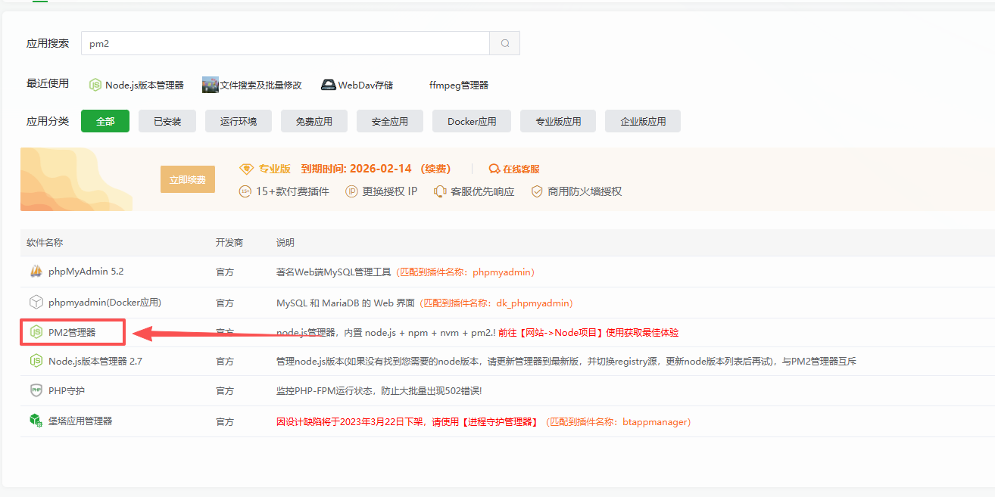Click the 因设计缺陷 red warning text
This screenshot has width=995, height=497.
click(x=408, y=421)
